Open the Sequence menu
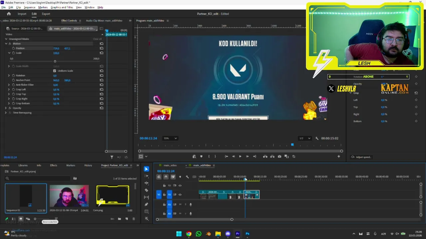This screenshot has width=426, height=239. click(29, 7)
